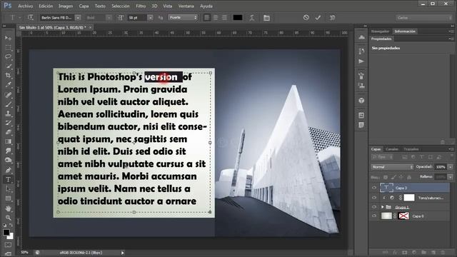Select the Path Selection tool

(8, 189)
